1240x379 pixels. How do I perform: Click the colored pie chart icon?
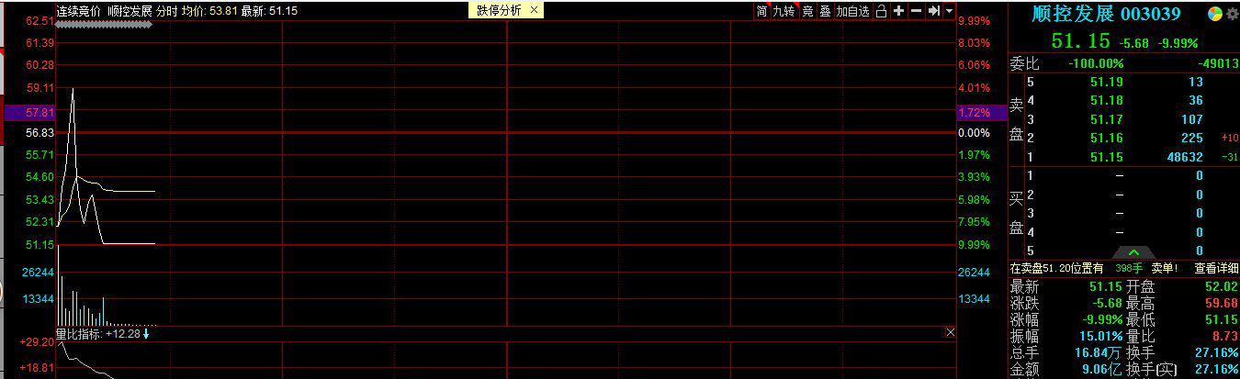pos(1213,14)
